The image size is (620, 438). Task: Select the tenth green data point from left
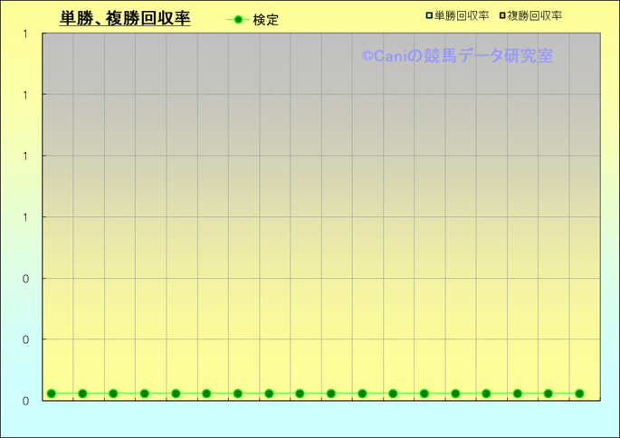[x=331, y=394]
